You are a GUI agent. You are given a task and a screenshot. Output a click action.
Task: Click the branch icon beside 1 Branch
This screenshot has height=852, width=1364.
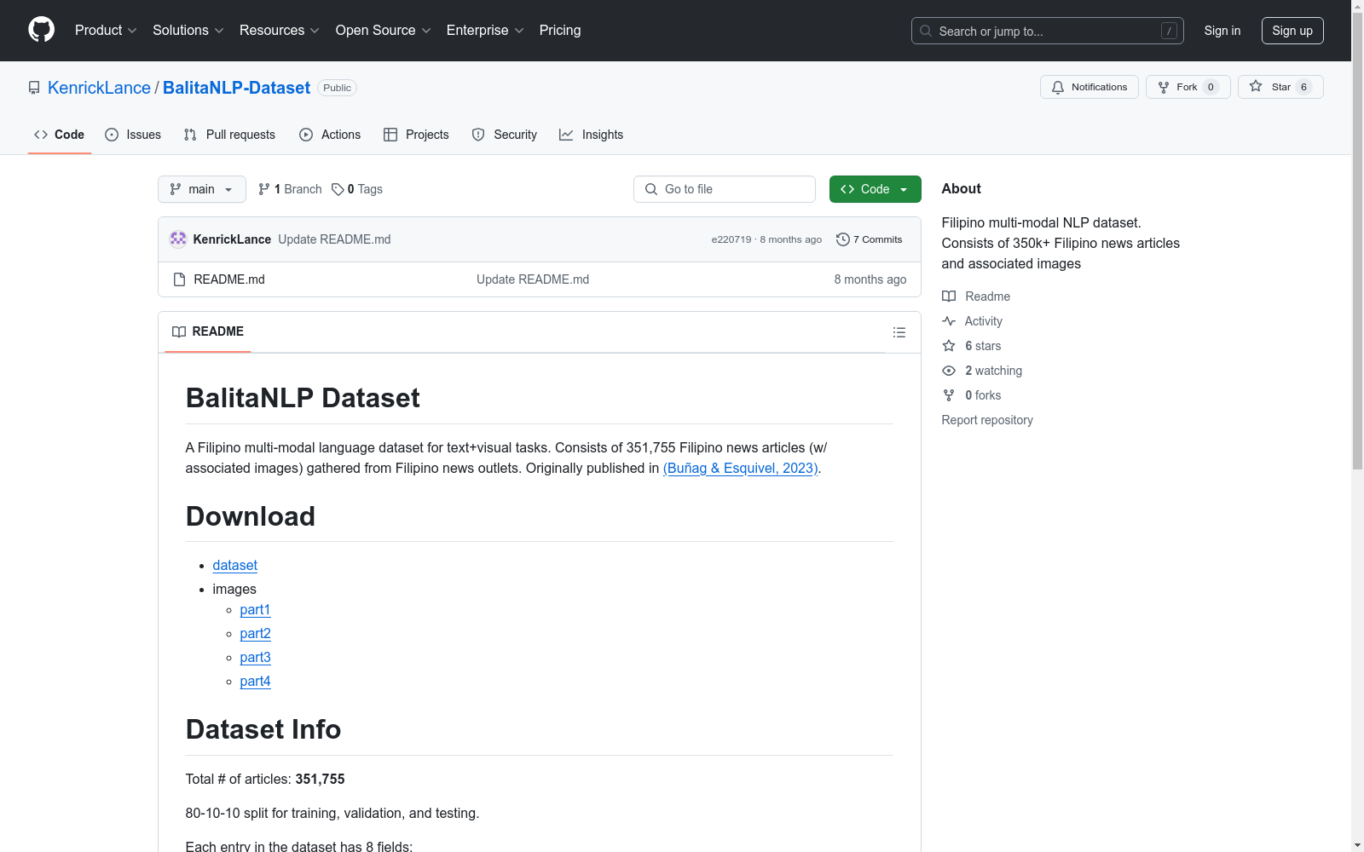pyautogui.click(x=264, y=189)
